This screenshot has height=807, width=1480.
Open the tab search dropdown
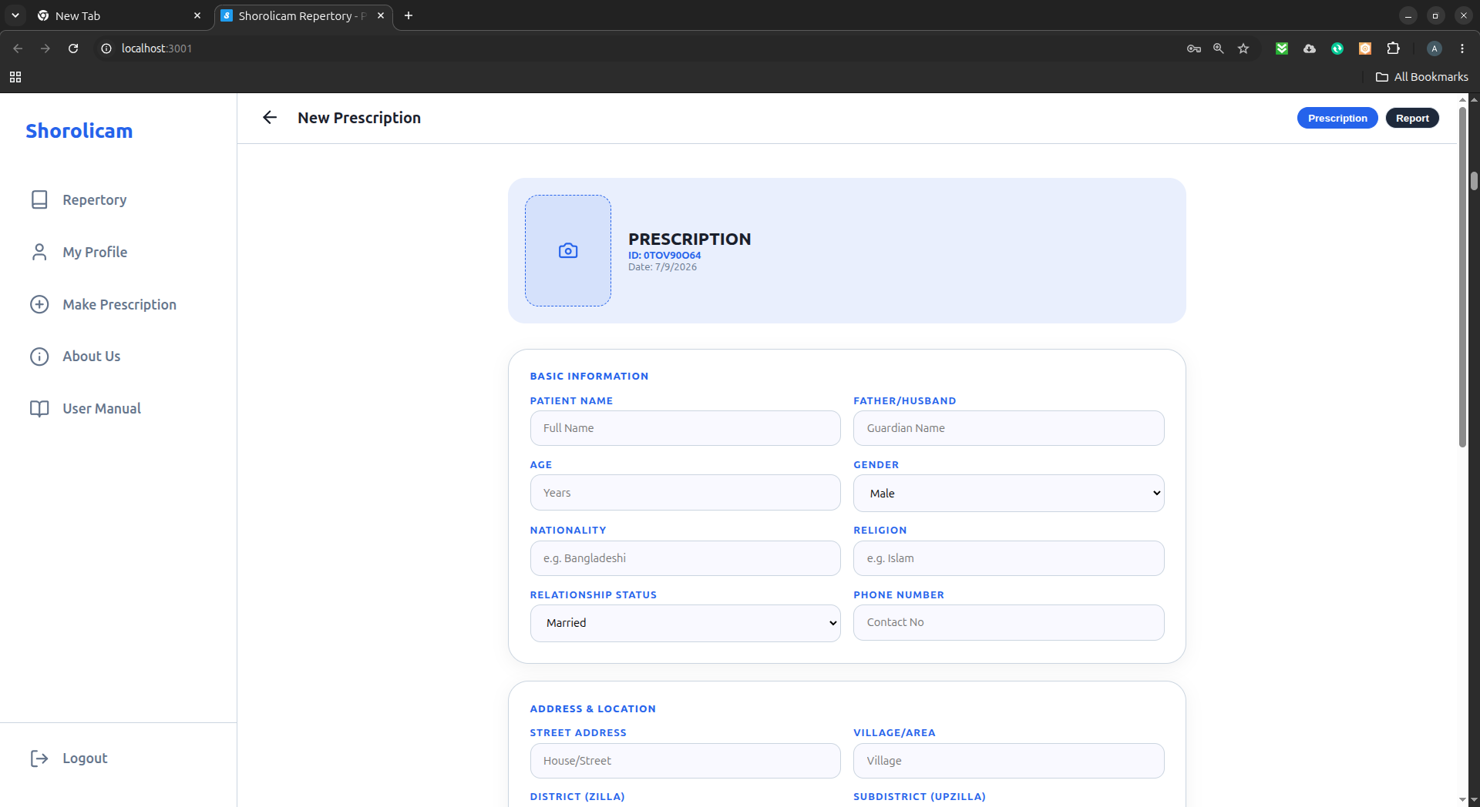click(x=15, y=15)
